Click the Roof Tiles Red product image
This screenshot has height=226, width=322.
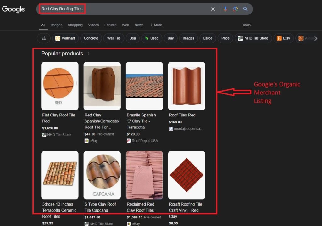click(186, 86)
